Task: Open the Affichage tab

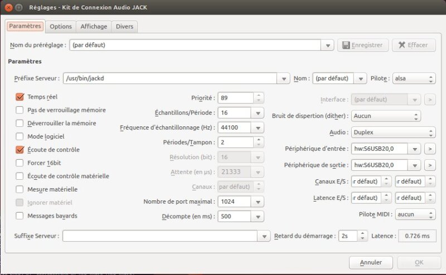Action: tap(94, 26)
